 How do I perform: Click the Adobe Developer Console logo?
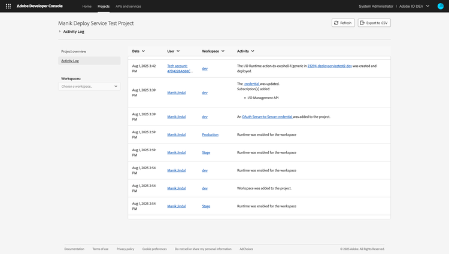(x=38, y=6)
